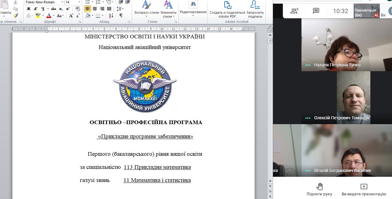Click the Запросить подписи icon
The width and height of the screenshot is (392, 199).
pos(255,9)
